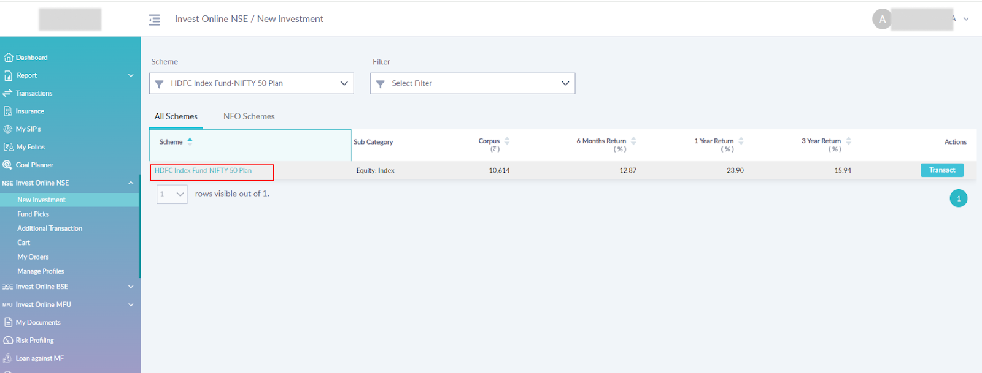
Task: Open Additional Transaction menu item
Action: click(x=50, y=228)
